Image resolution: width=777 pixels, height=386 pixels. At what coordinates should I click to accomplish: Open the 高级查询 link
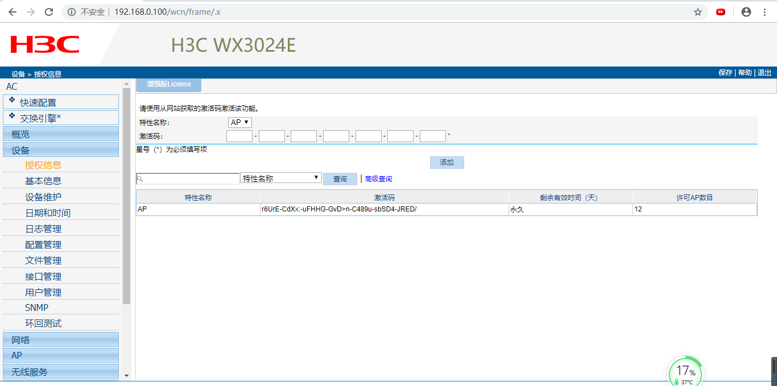[x=378, y=179]
